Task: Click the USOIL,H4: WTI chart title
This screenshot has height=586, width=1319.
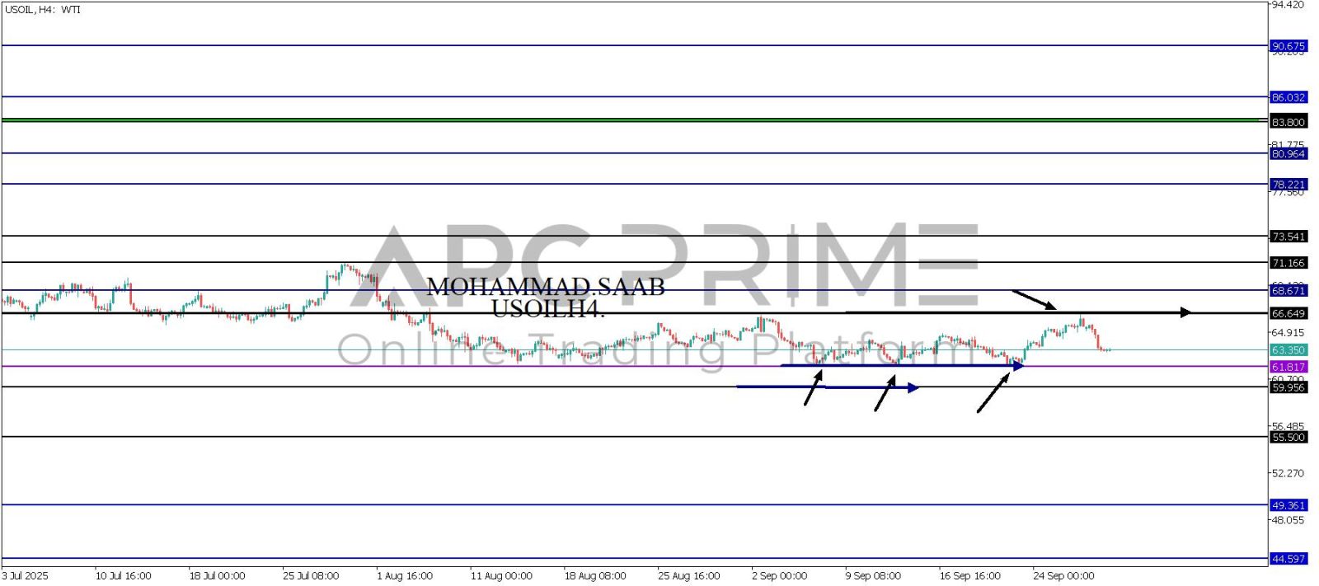Action: tap(43, 10)
